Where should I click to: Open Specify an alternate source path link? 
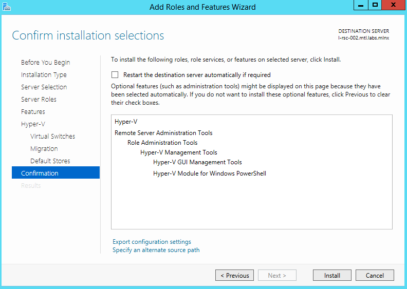click(x=156, y=250)
